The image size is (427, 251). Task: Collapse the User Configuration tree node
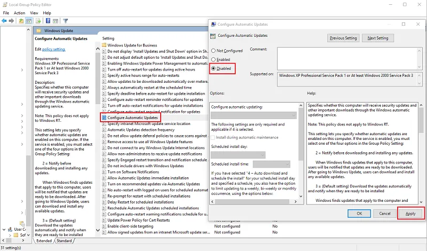click(x=4, y=230)
